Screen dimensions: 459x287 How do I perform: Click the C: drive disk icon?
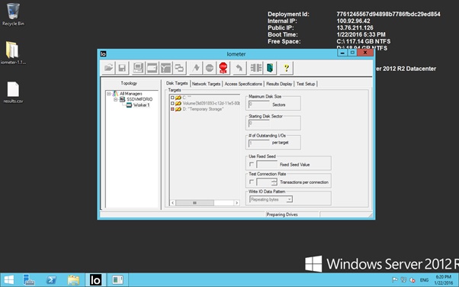(178, 98)
